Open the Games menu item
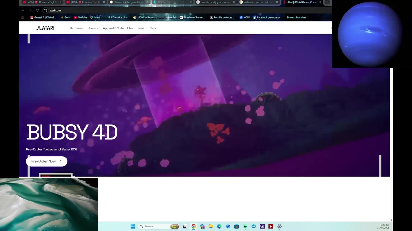 point(93,28)
